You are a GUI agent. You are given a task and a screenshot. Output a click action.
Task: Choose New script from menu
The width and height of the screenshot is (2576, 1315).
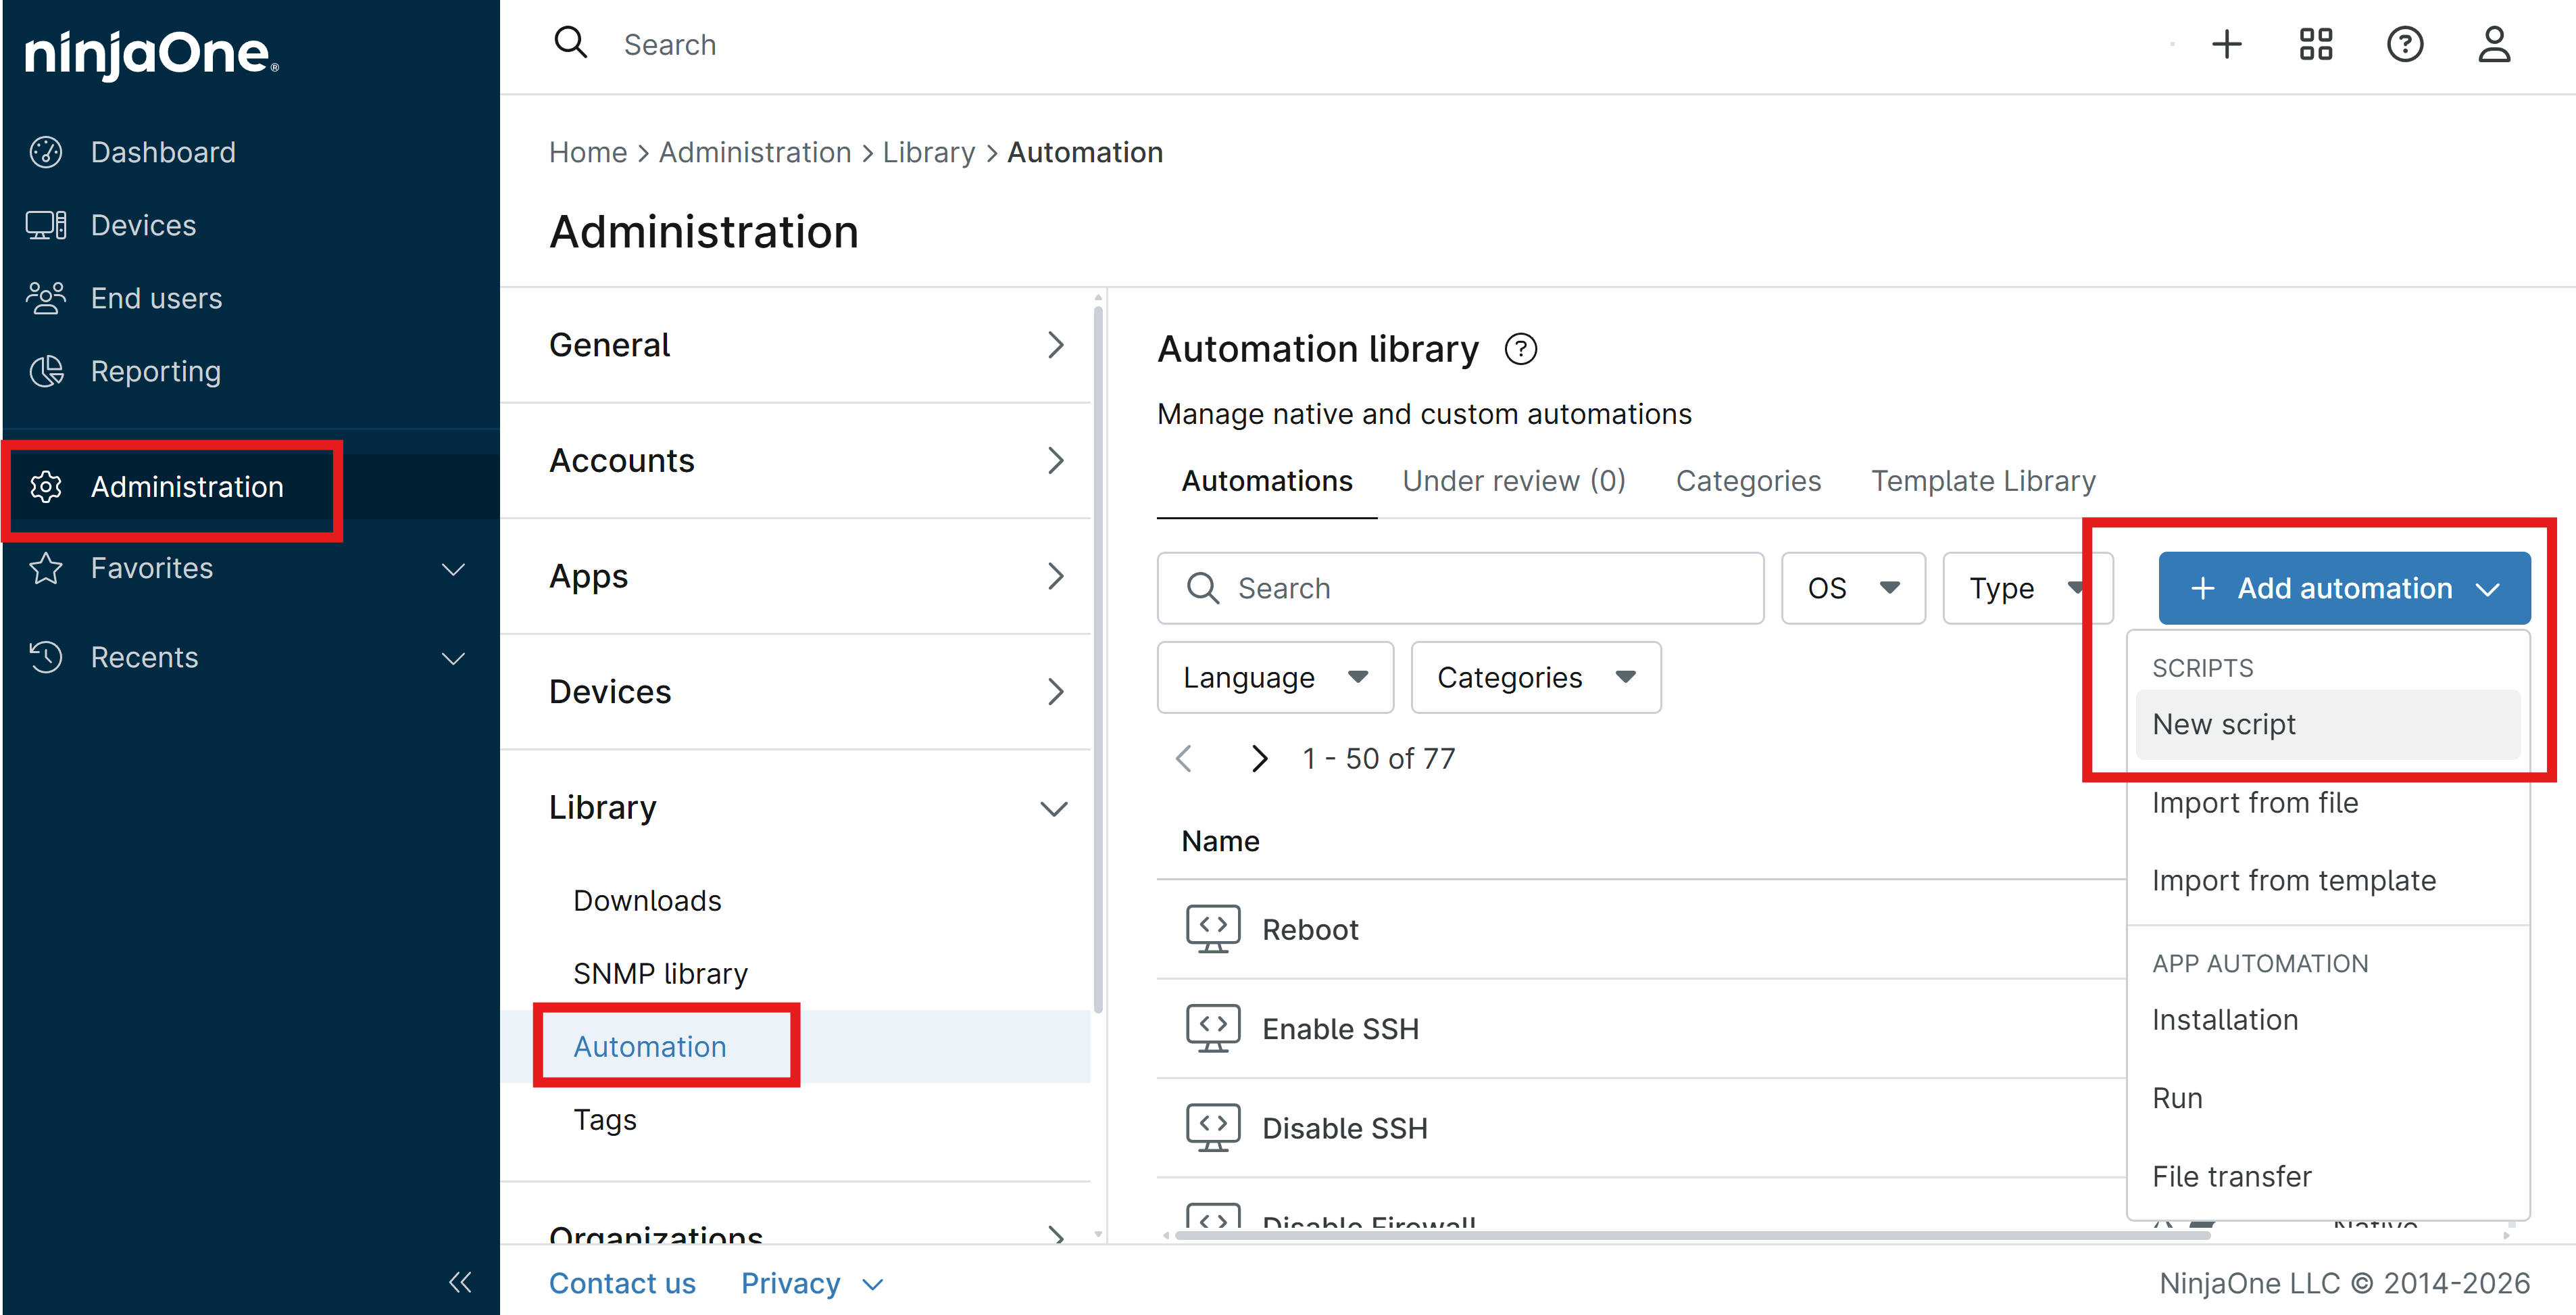pyautogui.click(x=2328, y=725)
